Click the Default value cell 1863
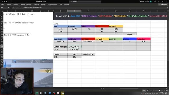Viewport: 169px width, 95px height. (74, 54)
